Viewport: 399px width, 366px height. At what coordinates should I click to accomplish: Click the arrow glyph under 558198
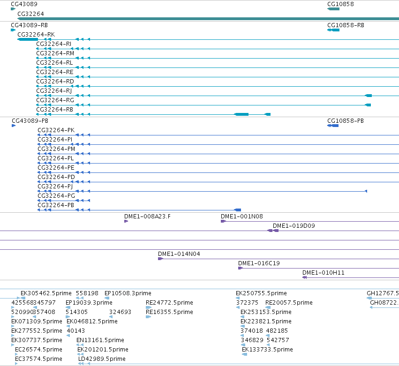click(x=80, y=298)
